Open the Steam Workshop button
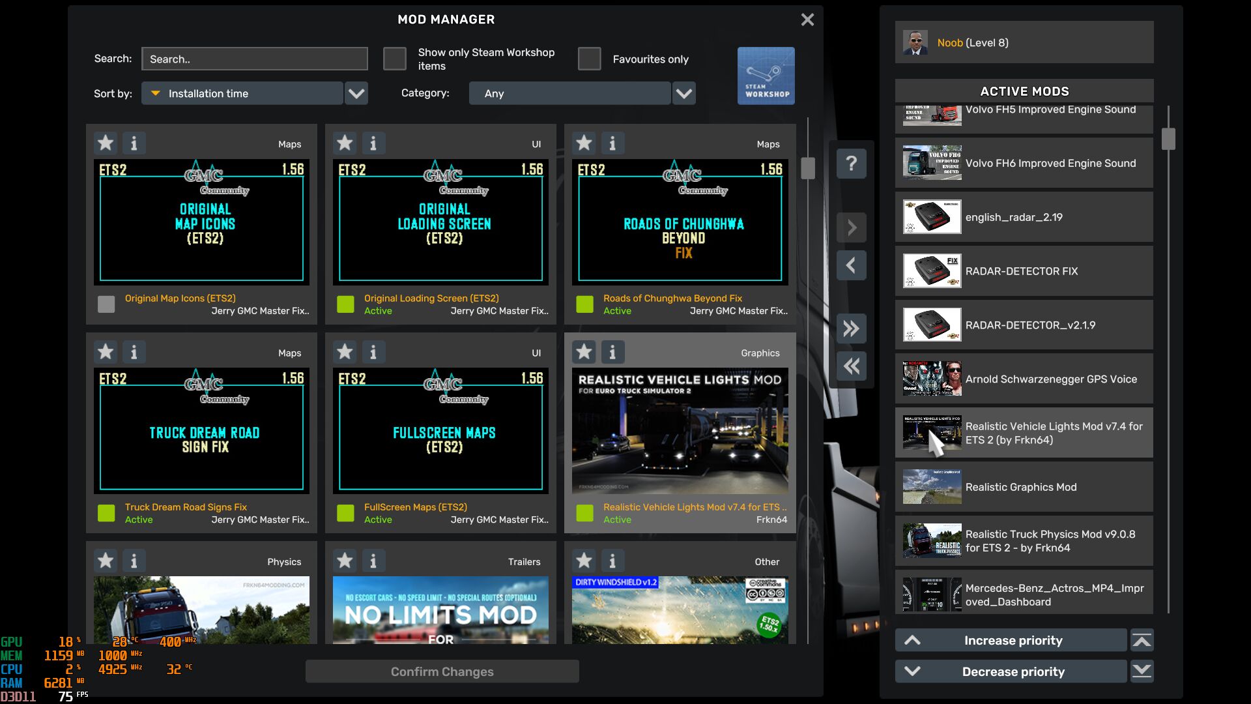The image size is (1251, 704). 766,76
